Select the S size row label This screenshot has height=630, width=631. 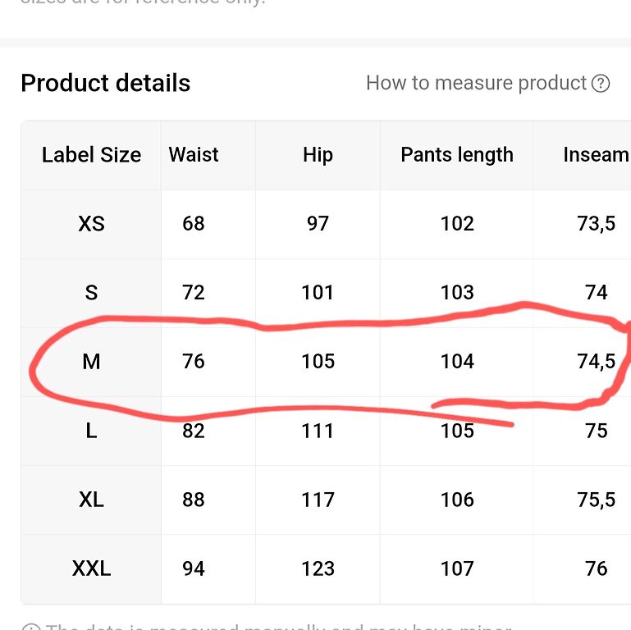[x=91, y=293]
